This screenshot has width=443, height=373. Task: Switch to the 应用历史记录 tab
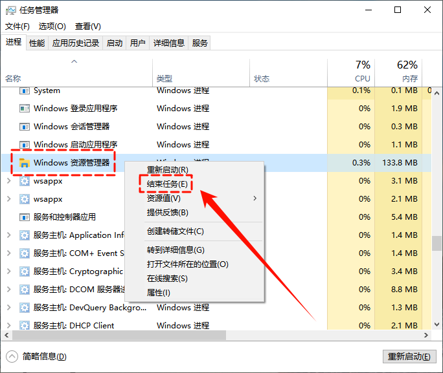pos(76,43)
